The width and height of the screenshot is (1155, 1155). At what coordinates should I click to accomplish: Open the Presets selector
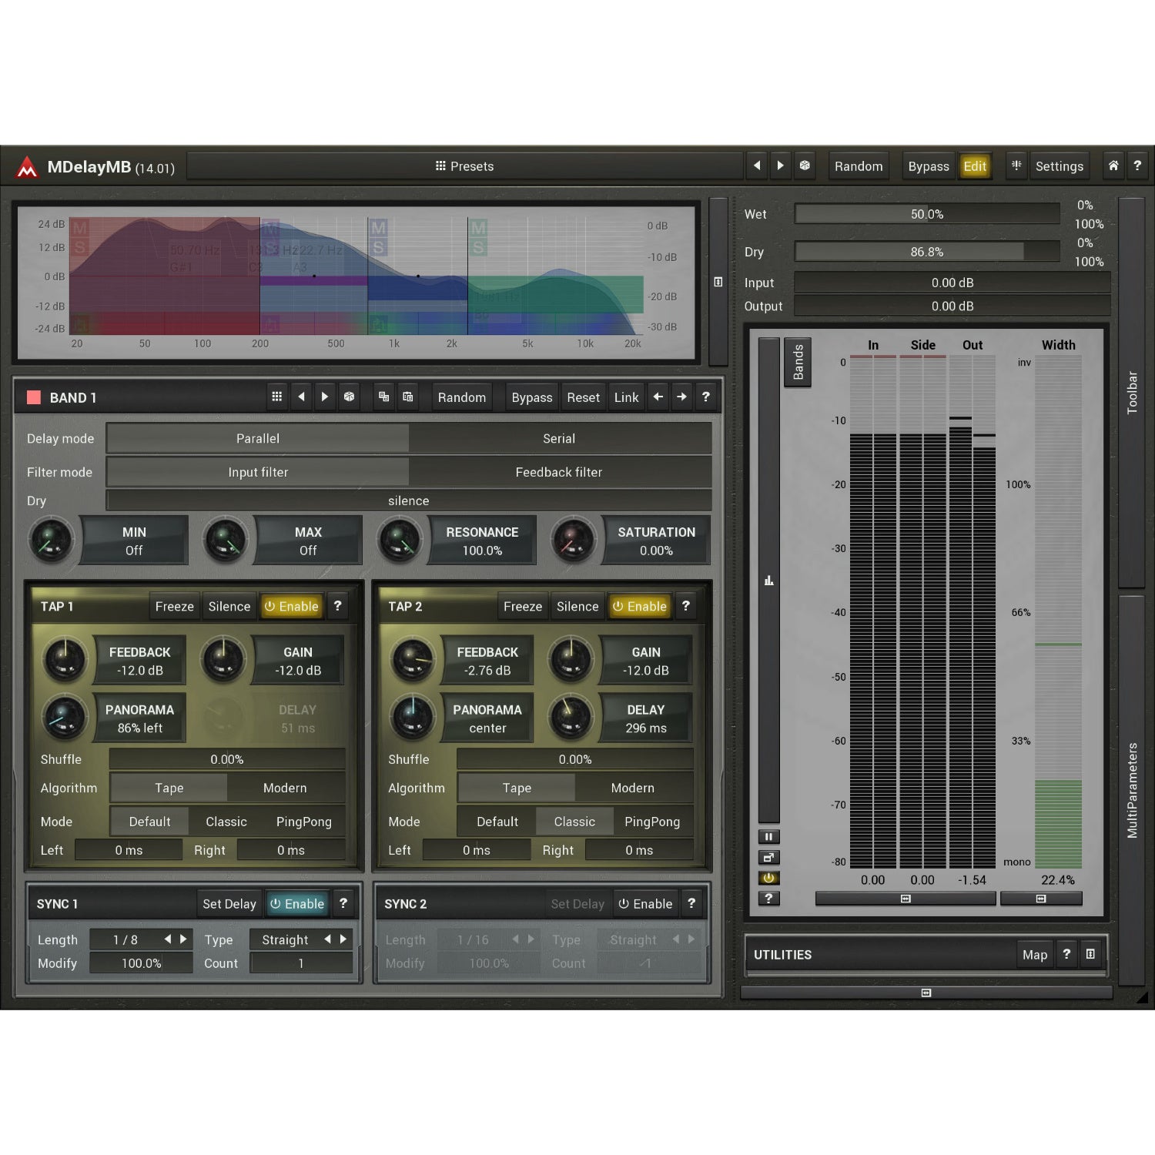pos(464,166)
